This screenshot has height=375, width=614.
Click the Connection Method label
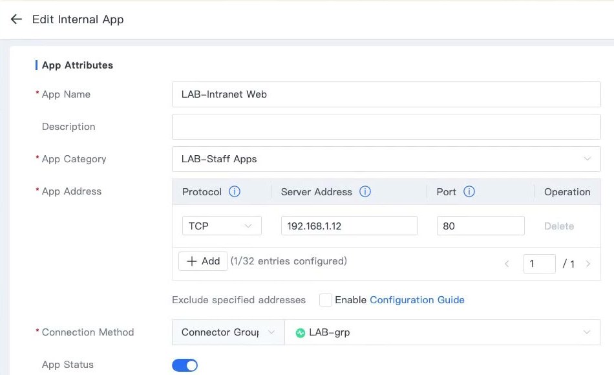[x=88, y=332]
